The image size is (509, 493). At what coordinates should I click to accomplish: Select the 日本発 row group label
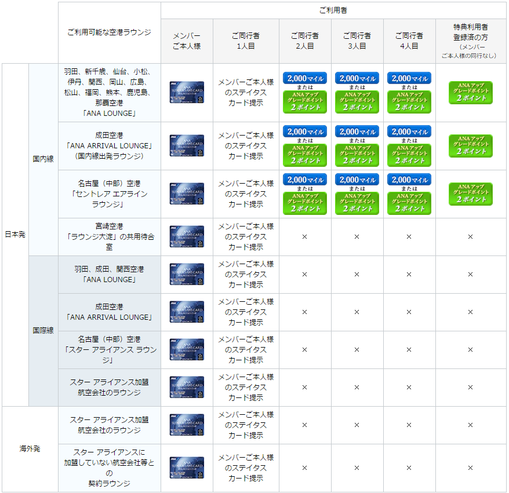[15, 235]
